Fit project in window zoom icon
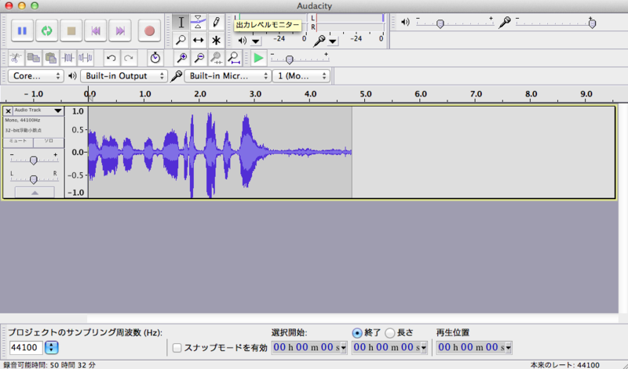This screenshot has width=628, height=369. click(x=233, y=59)
